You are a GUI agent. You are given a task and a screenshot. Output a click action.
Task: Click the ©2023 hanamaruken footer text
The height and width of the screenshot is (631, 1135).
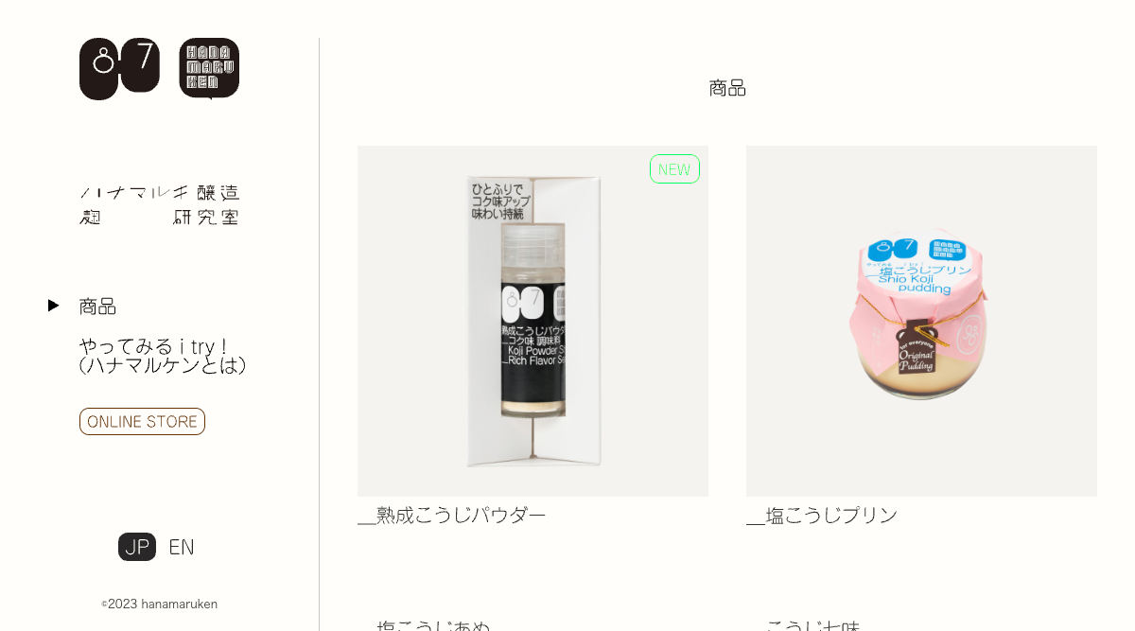pos(160,604)
